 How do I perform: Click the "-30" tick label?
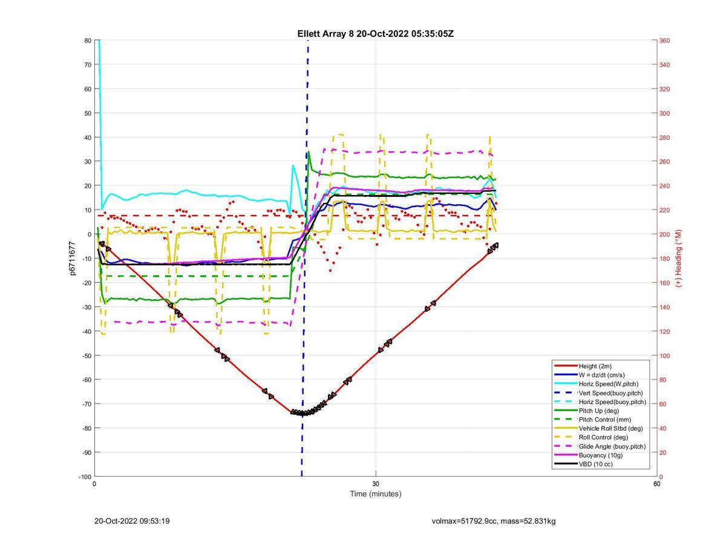click(x=87, y=307)
